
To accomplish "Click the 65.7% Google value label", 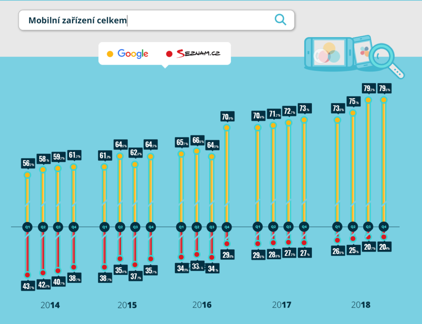I will point(182,142).
